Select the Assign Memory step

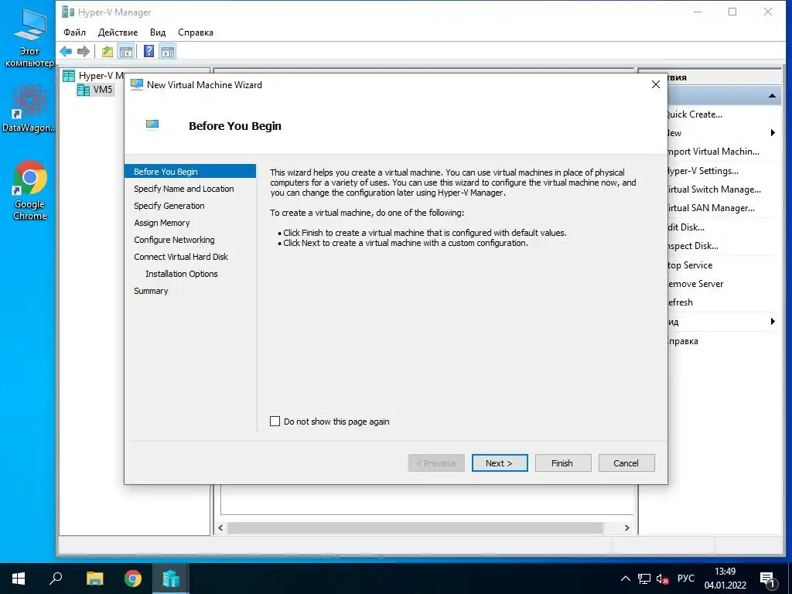pos(162,223)
